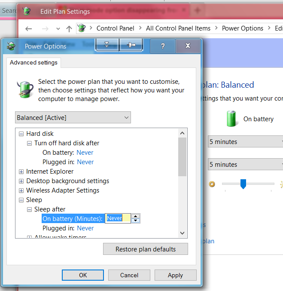Click All Control Panel Items breadcrumb
Image resolution: width=283 pixels, height=291 pixels.
(x=178, y=28)
